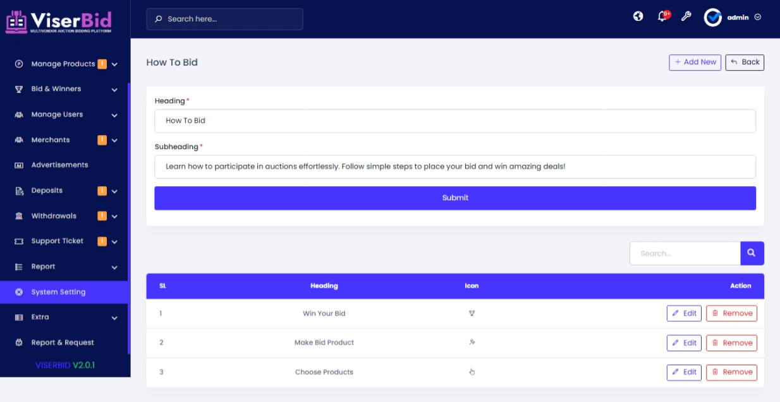
Task: Remove the Choose Products row
Action: click(x=731, y=372)
